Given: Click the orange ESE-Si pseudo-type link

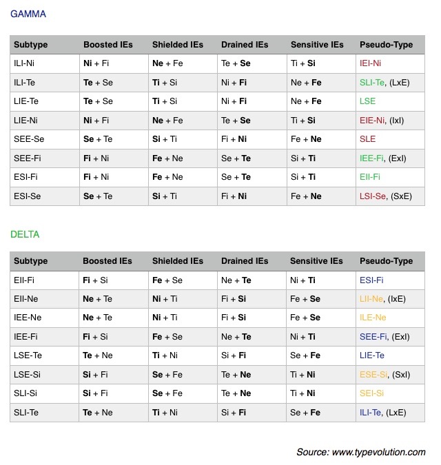Looking at the screenshot, I should point(373,375).
